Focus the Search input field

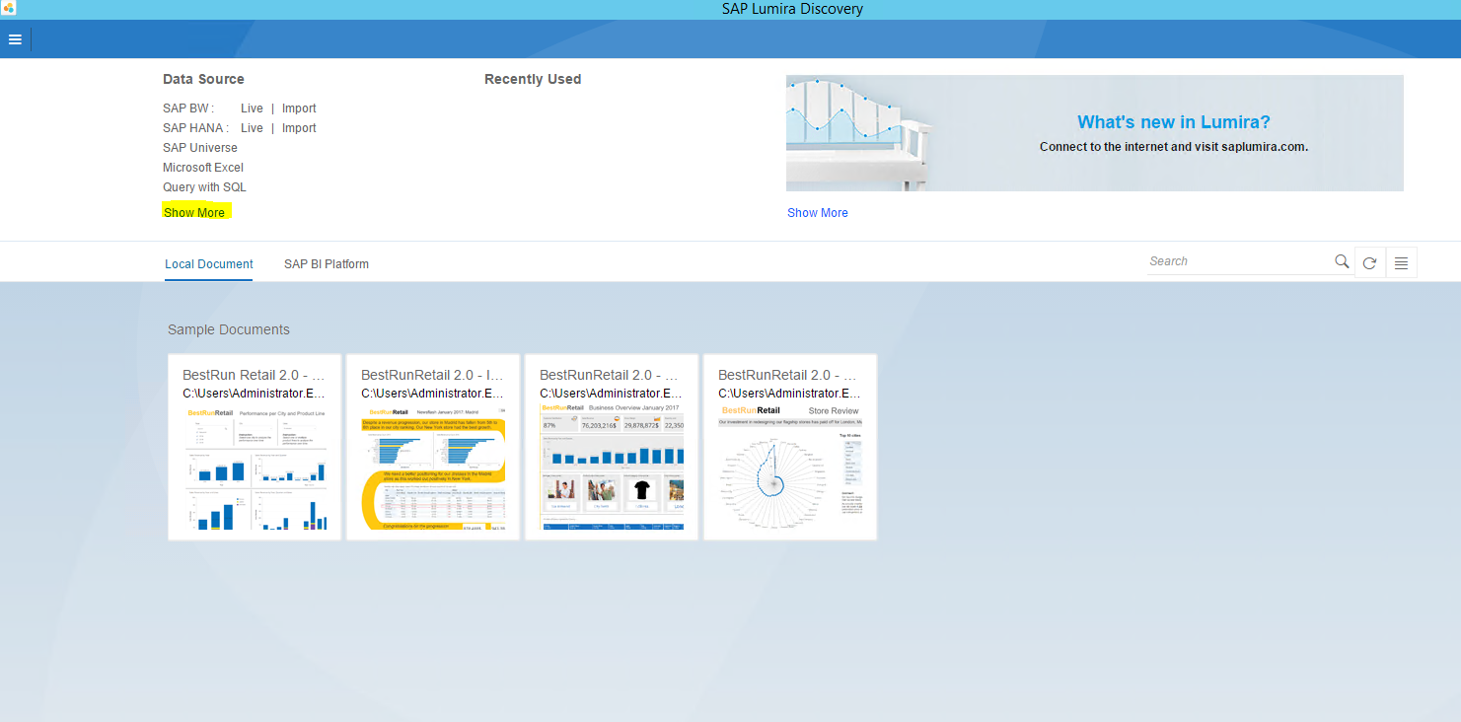(x=1240, y=261)
